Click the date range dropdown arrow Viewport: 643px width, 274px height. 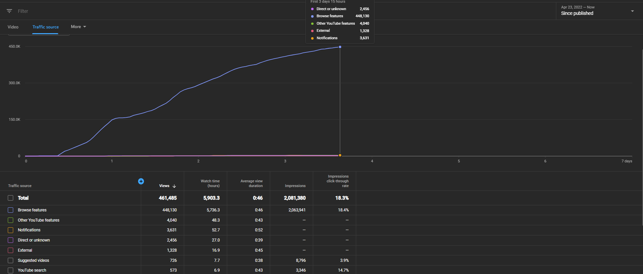[x=632, y=11]
